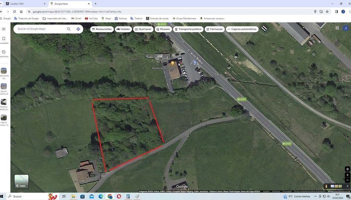Filter map by Farmacias
The width and height of the screenshot is (351, 200).
pyautogui.click(x=214, y=29)
